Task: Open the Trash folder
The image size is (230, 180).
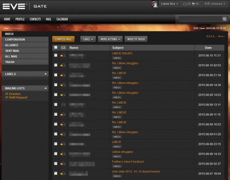Action: click(25, 62)
